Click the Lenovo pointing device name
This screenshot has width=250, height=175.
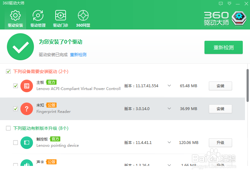[57, 146]
